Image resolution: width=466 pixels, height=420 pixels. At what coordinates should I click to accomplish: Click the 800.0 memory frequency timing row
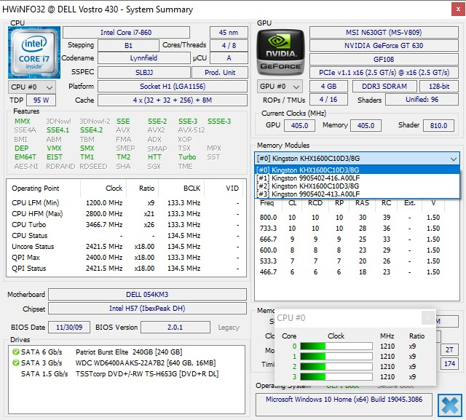point(357,218)
